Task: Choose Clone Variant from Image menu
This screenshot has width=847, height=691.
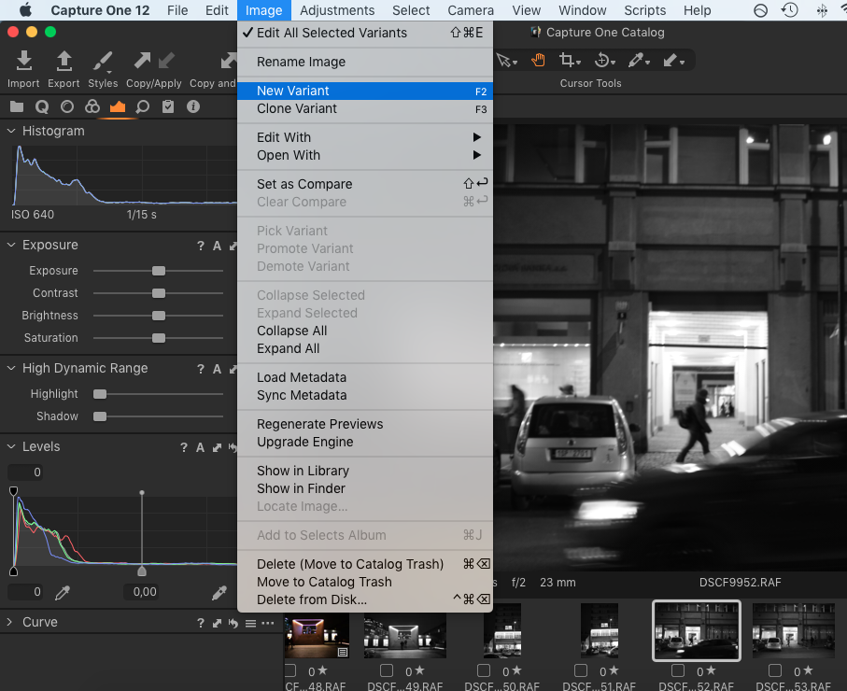Action: 297,108
